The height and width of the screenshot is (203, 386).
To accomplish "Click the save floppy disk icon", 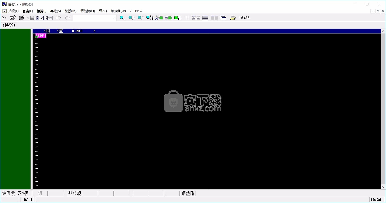I will [31, 18].
